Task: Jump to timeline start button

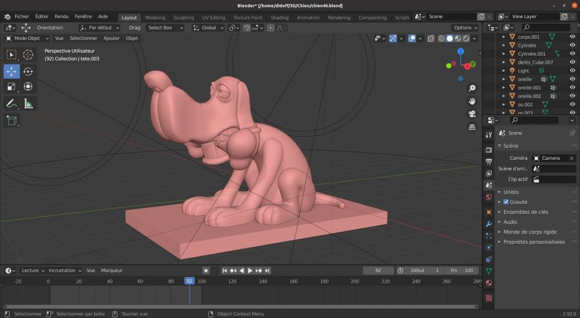Action: tap(224, 271)
